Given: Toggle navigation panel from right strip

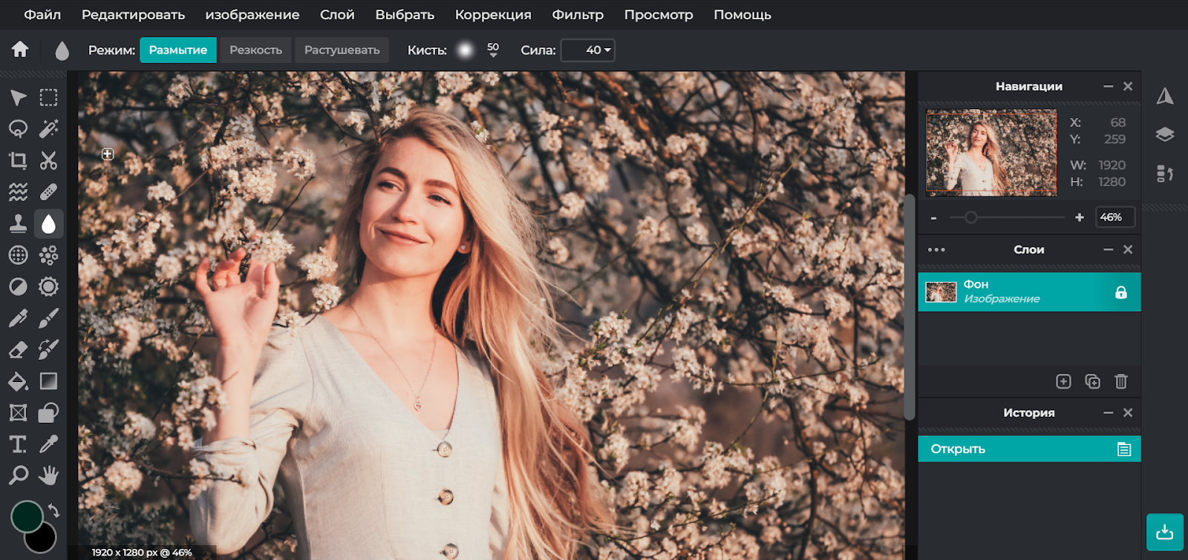Looking at the screenshot, I should point(1165,96).
